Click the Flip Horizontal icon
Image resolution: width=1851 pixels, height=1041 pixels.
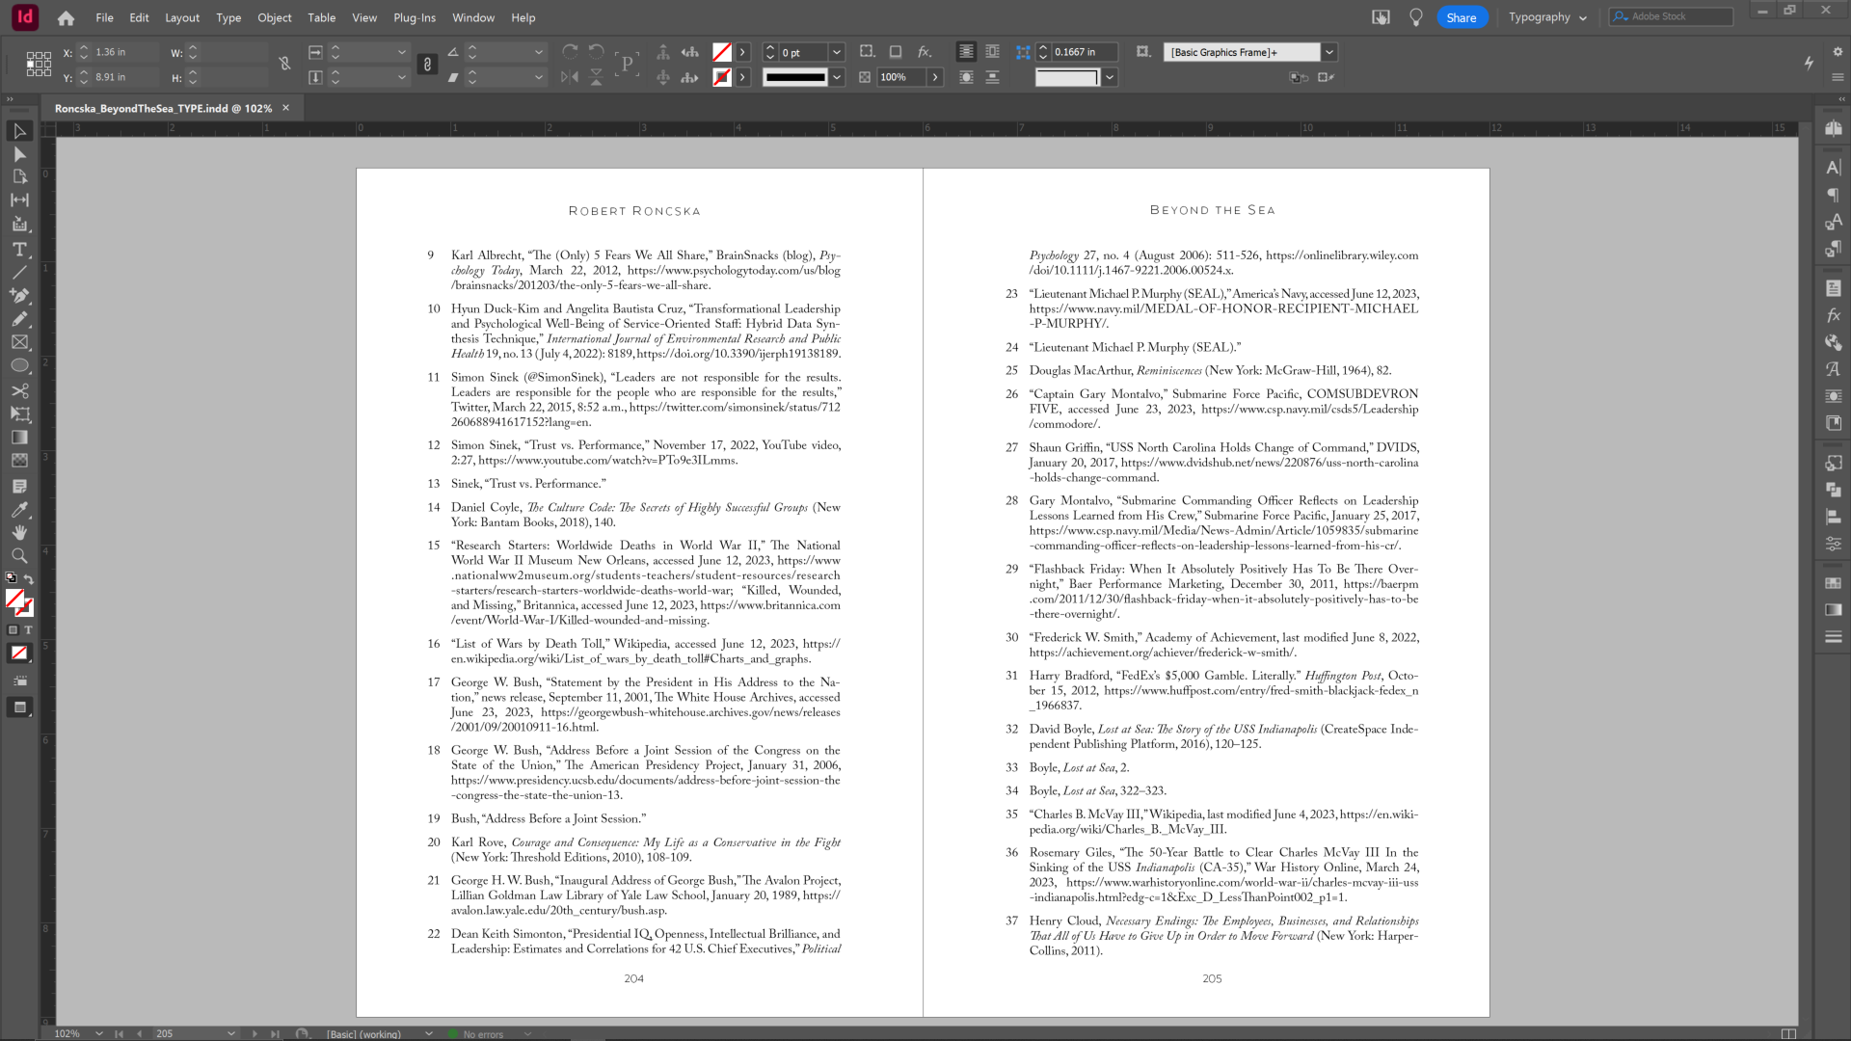click(x=570, y=77)
